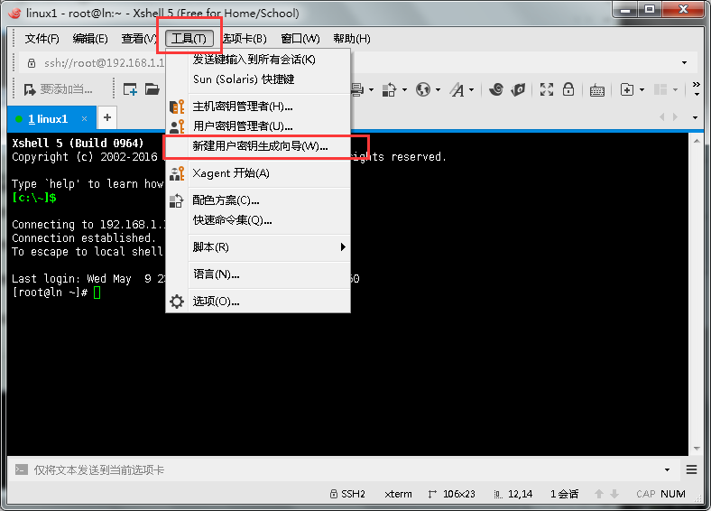This screenshot has width=711, height=511.
Task: Open the 帮助(H) menu
Action: pyautogui.click(x=352, y=39)
